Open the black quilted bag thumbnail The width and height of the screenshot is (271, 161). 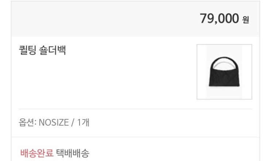pyautogui.click(x=224, y=72)
